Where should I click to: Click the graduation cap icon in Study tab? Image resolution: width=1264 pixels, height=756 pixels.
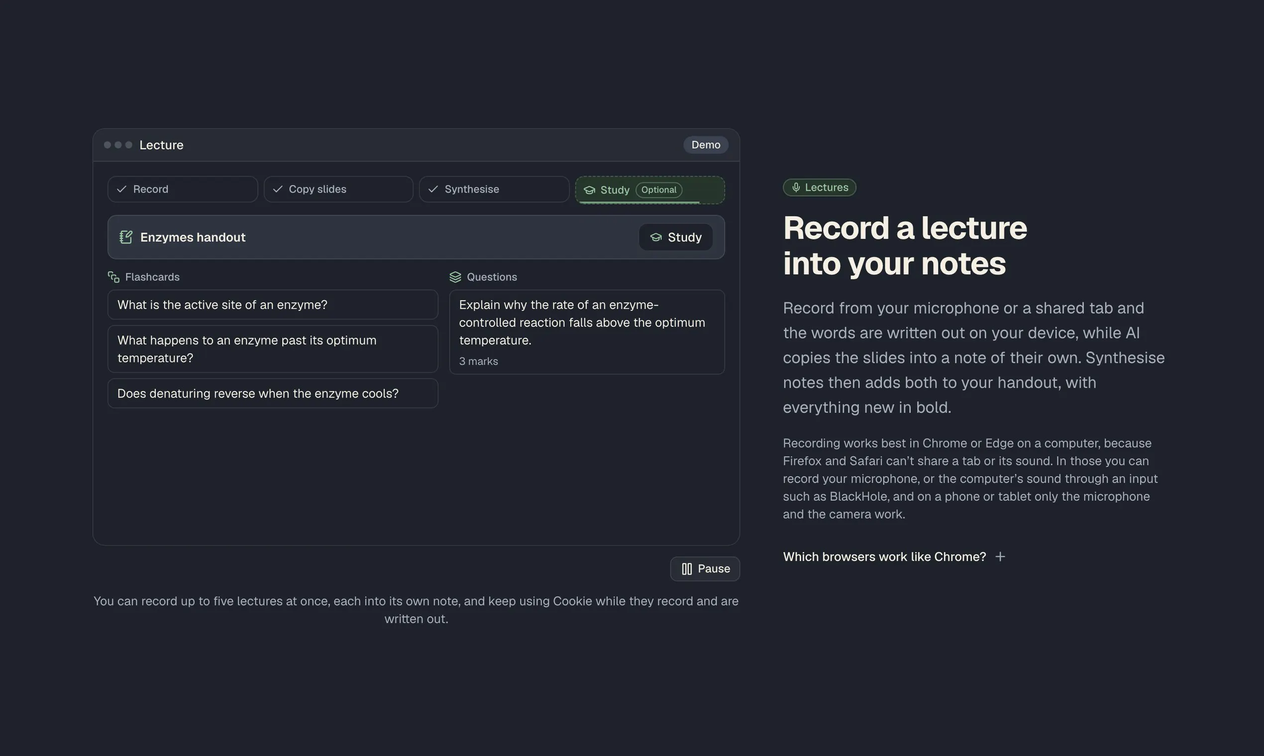[589, 190]
